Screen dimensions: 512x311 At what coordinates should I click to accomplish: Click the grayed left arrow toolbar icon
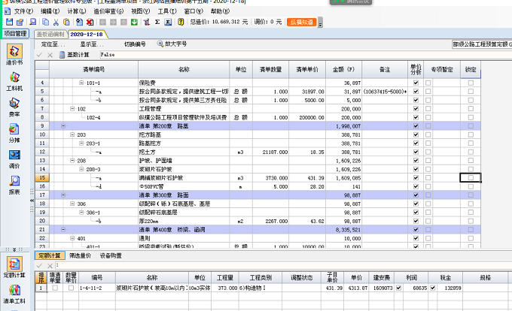tap(102, 22)
